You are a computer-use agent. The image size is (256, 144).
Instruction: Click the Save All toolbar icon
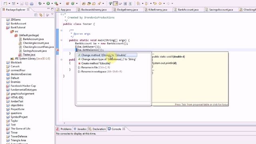27,4
